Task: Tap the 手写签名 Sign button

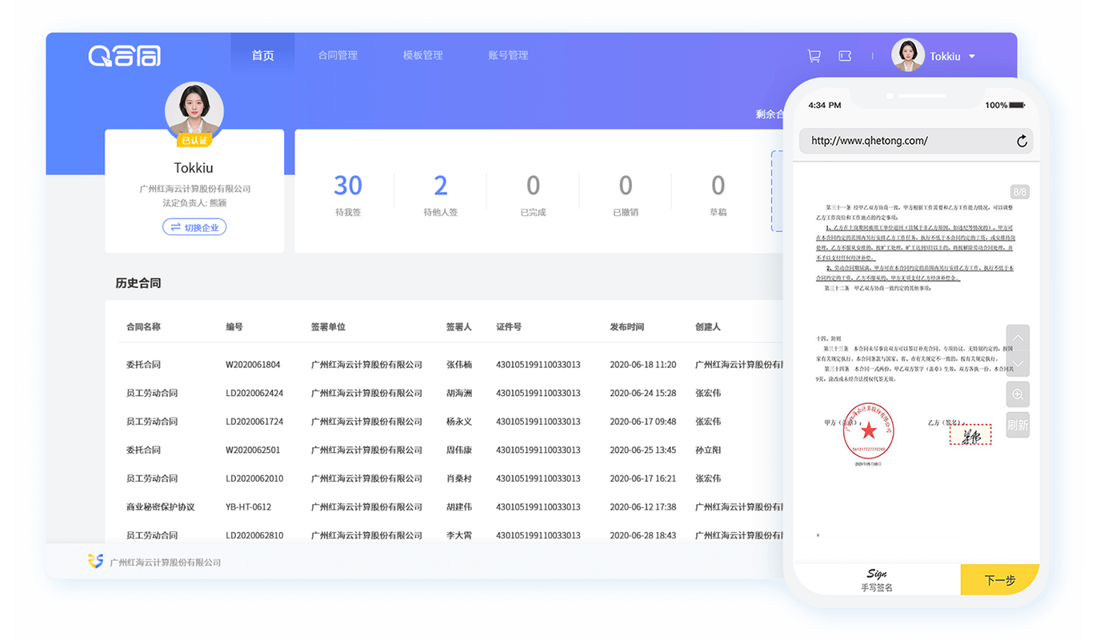Action: tap(877, 580)
